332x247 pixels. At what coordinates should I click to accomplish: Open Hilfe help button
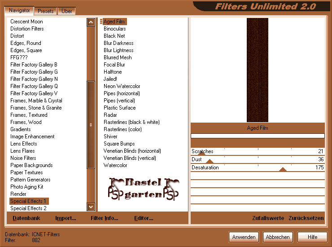point(312,237)
